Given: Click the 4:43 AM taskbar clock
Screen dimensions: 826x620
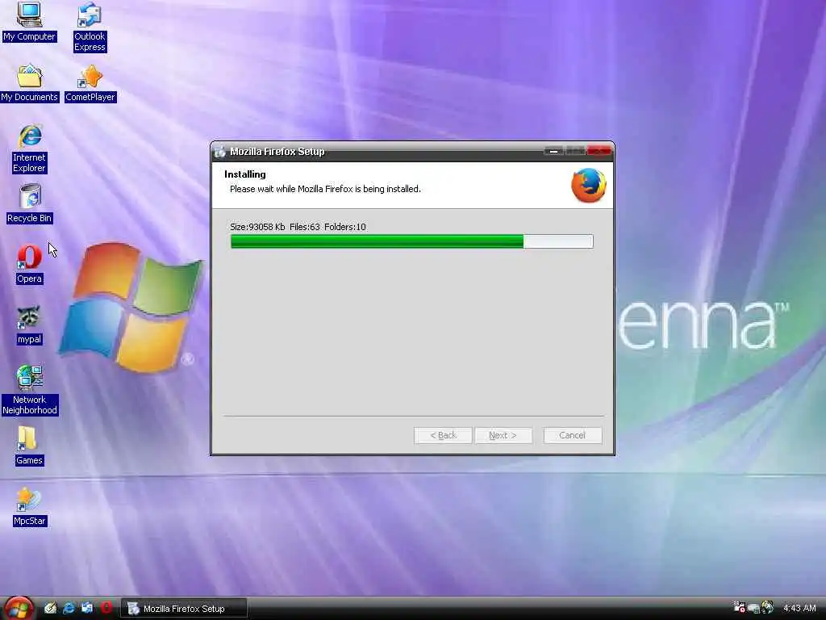Looking at the screenshot, I should point(799,608).
